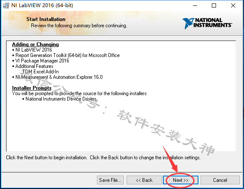
Task: Click the NI LabVIEW 2016 (64-bit) title bar text
Action: coord(42,5)
